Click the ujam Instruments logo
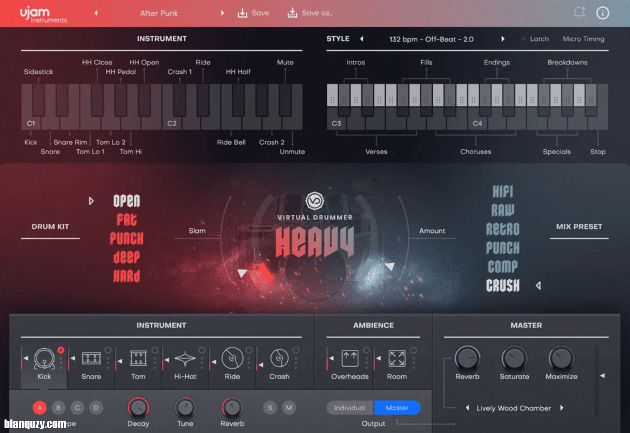The height and width of the screenshot is (433, 630). (x=43, y=14)
